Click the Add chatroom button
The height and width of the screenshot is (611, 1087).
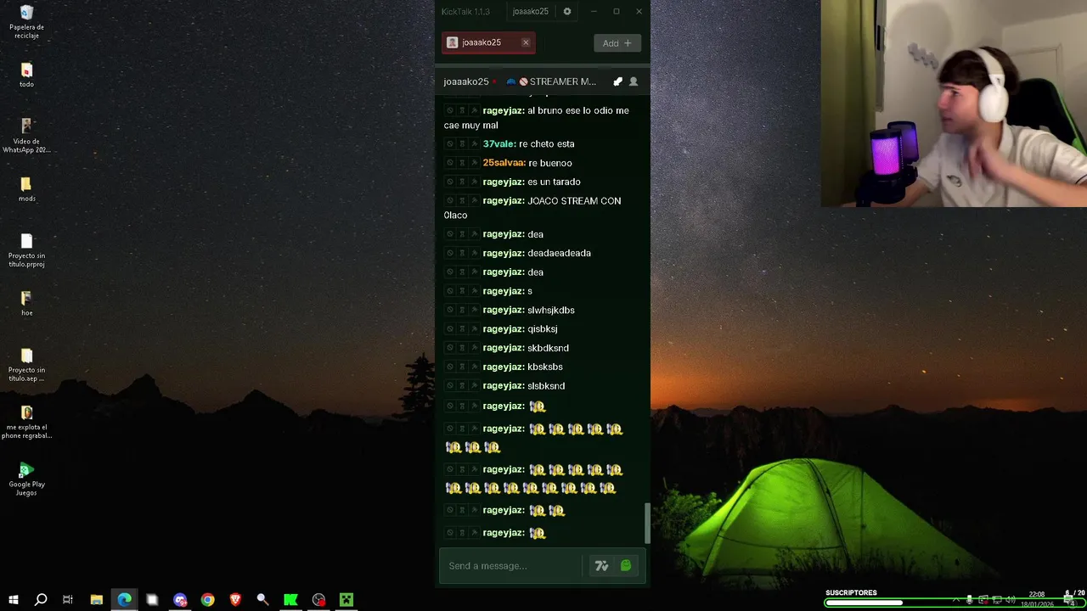point(617,43)
